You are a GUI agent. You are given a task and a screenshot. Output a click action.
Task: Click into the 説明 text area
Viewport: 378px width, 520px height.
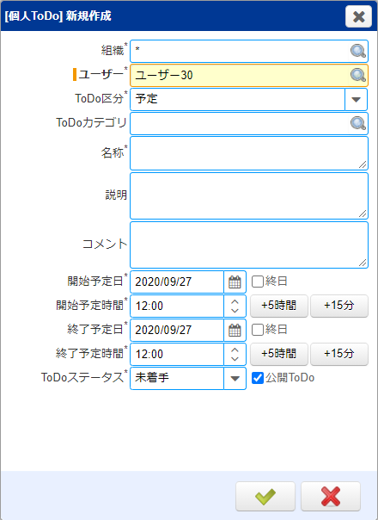[x=249, y=195]
